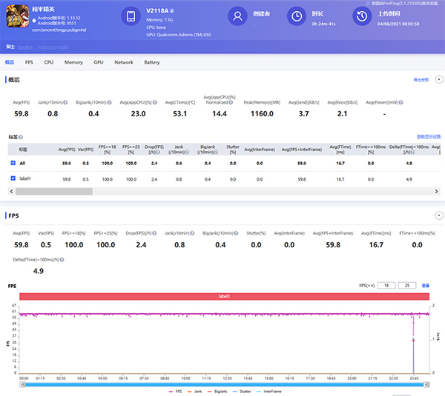Click the 和平精英 game app icon
This screenshot has height=396, width=445.
coord(16,17)
